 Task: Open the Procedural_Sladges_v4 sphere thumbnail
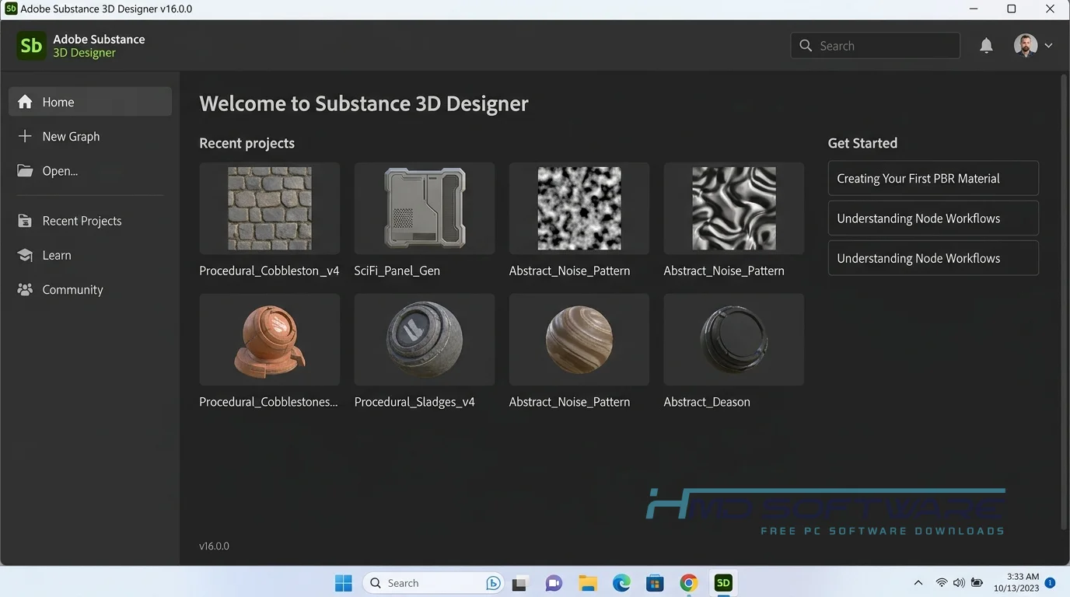(424, 340)
